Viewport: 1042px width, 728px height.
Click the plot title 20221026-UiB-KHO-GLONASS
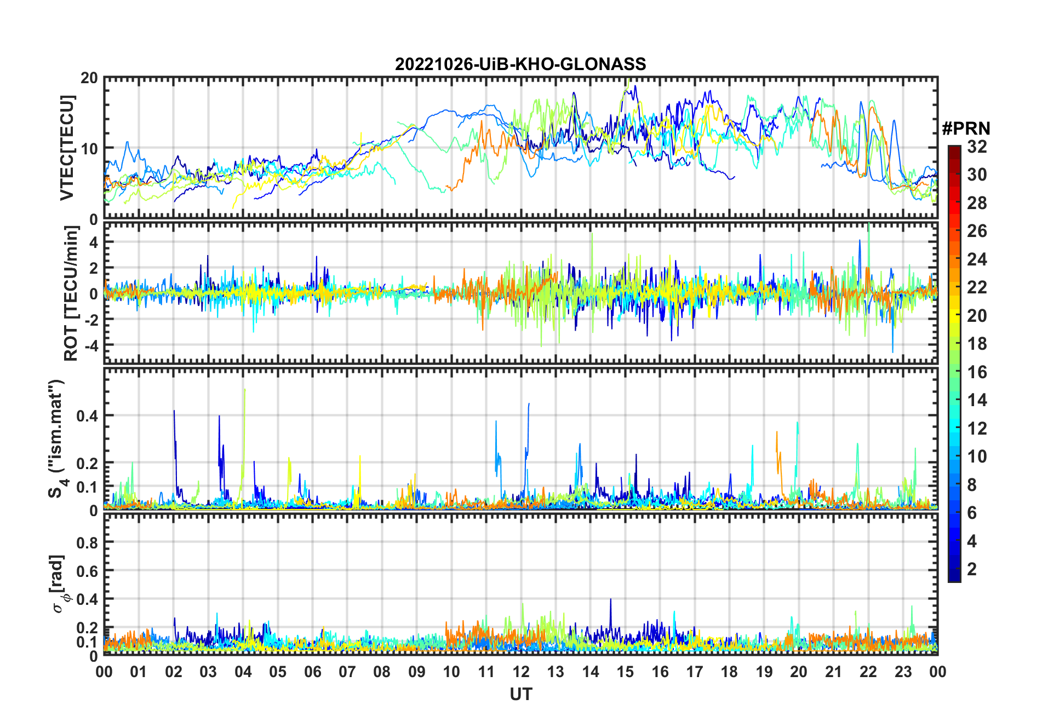pos(520,65)
